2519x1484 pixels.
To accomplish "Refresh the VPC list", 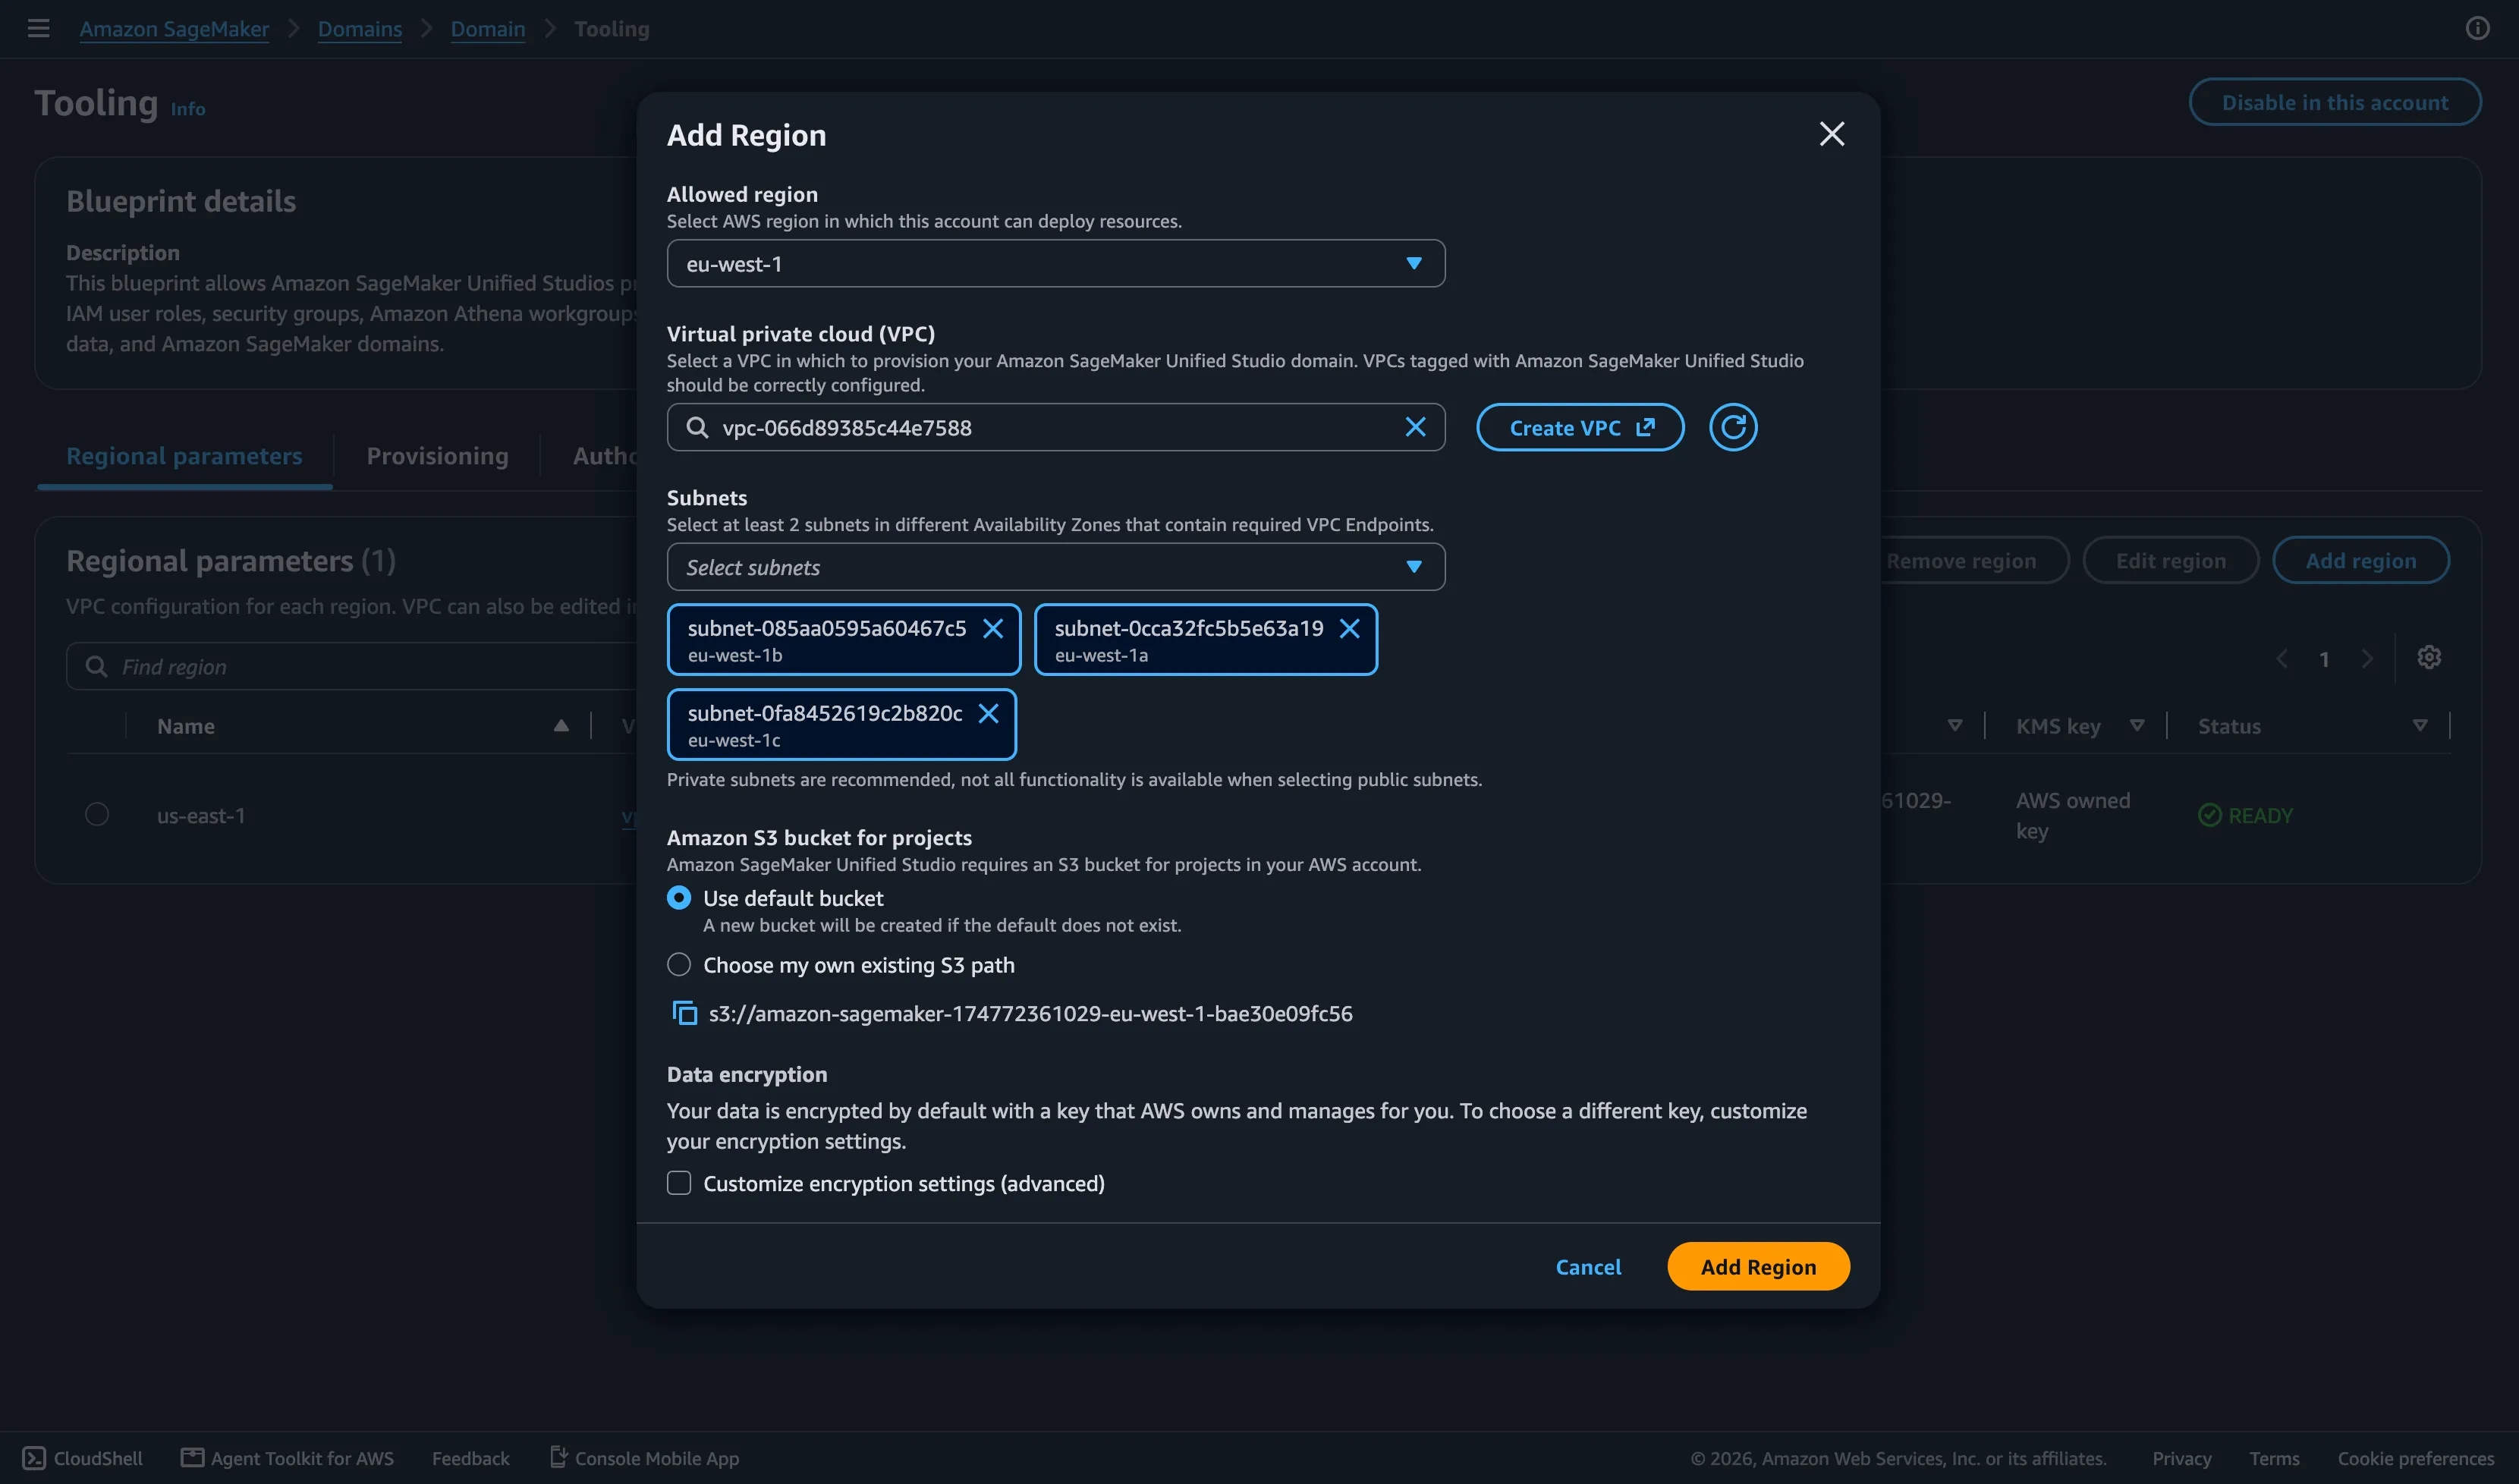I will pos(1732,427).
